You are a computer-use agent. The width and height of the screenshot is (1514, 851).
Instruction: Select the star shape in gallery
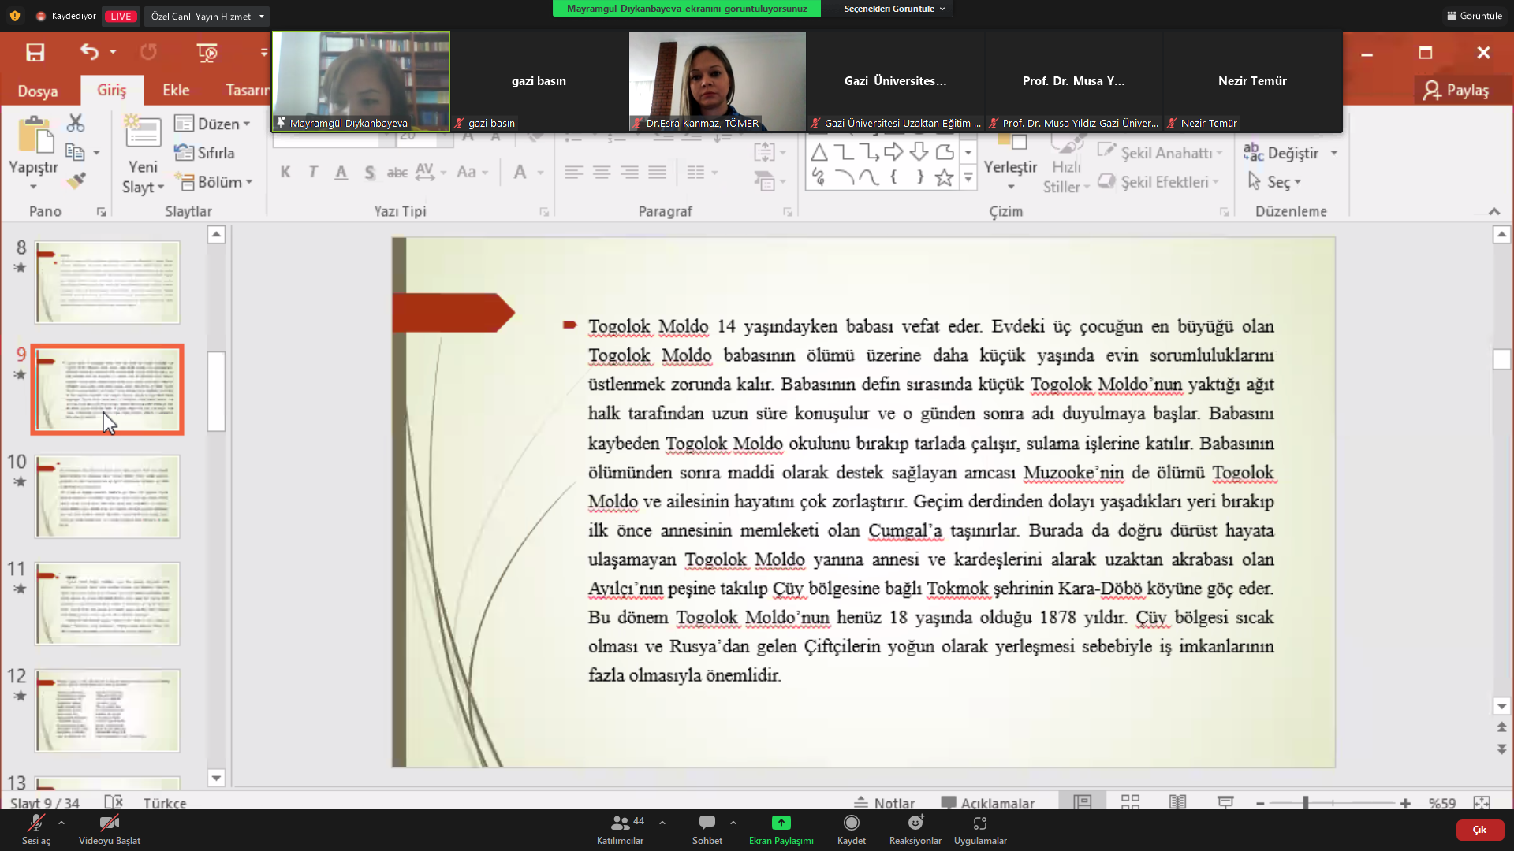pos(944,178)
